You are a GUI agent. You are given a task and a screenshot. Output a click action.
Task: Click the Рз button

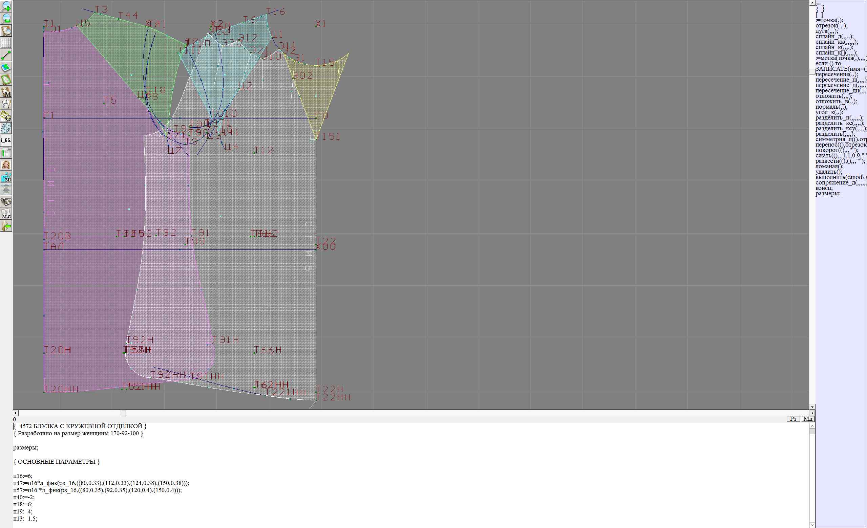(793, 419)
